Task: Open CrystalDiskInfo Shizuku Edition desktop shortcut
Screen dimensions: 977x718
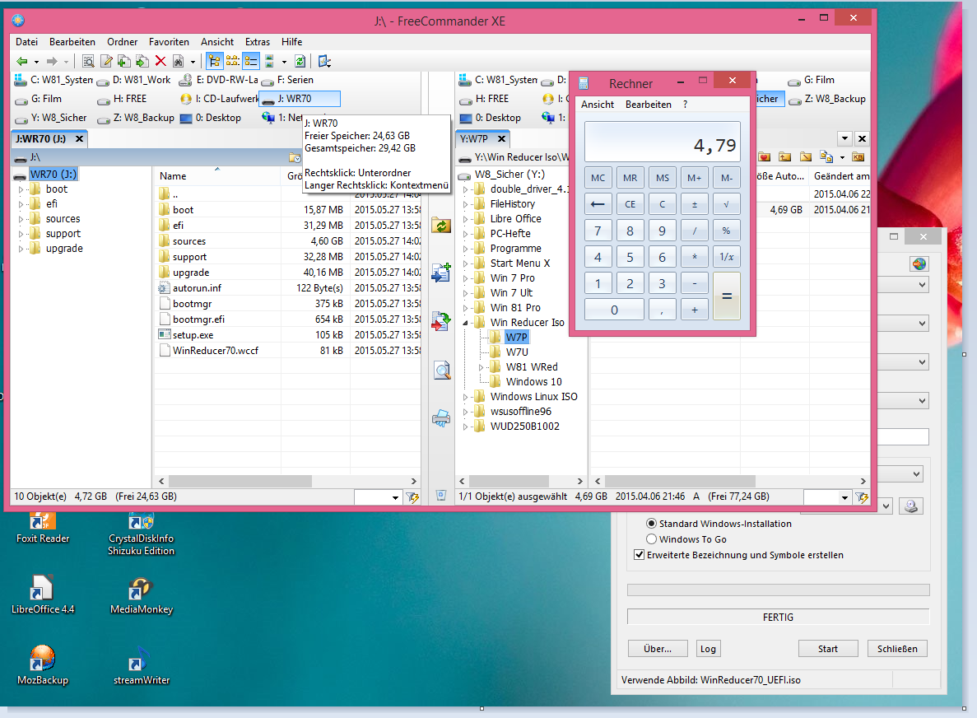Action: 142,534
